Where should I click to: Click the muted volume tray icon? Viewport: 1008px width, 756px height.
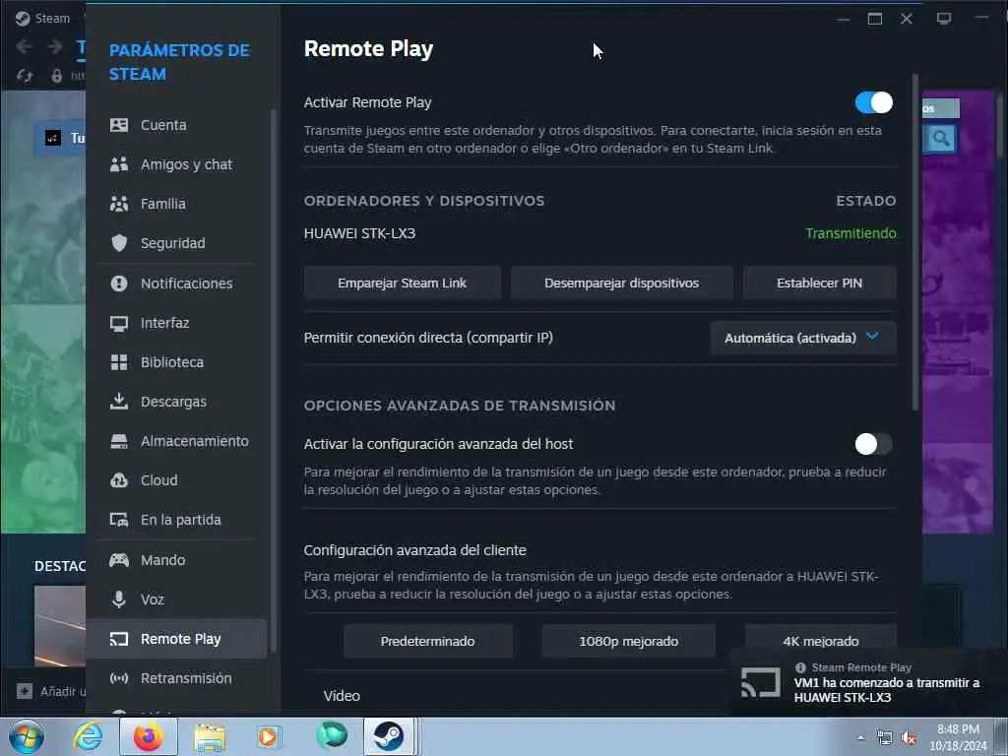coord(909,738)
